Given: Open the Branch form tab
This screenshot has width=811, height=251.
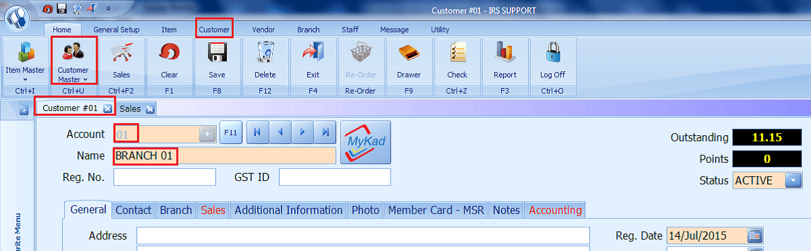Looking at the screenshot, I should click(176, 210).
